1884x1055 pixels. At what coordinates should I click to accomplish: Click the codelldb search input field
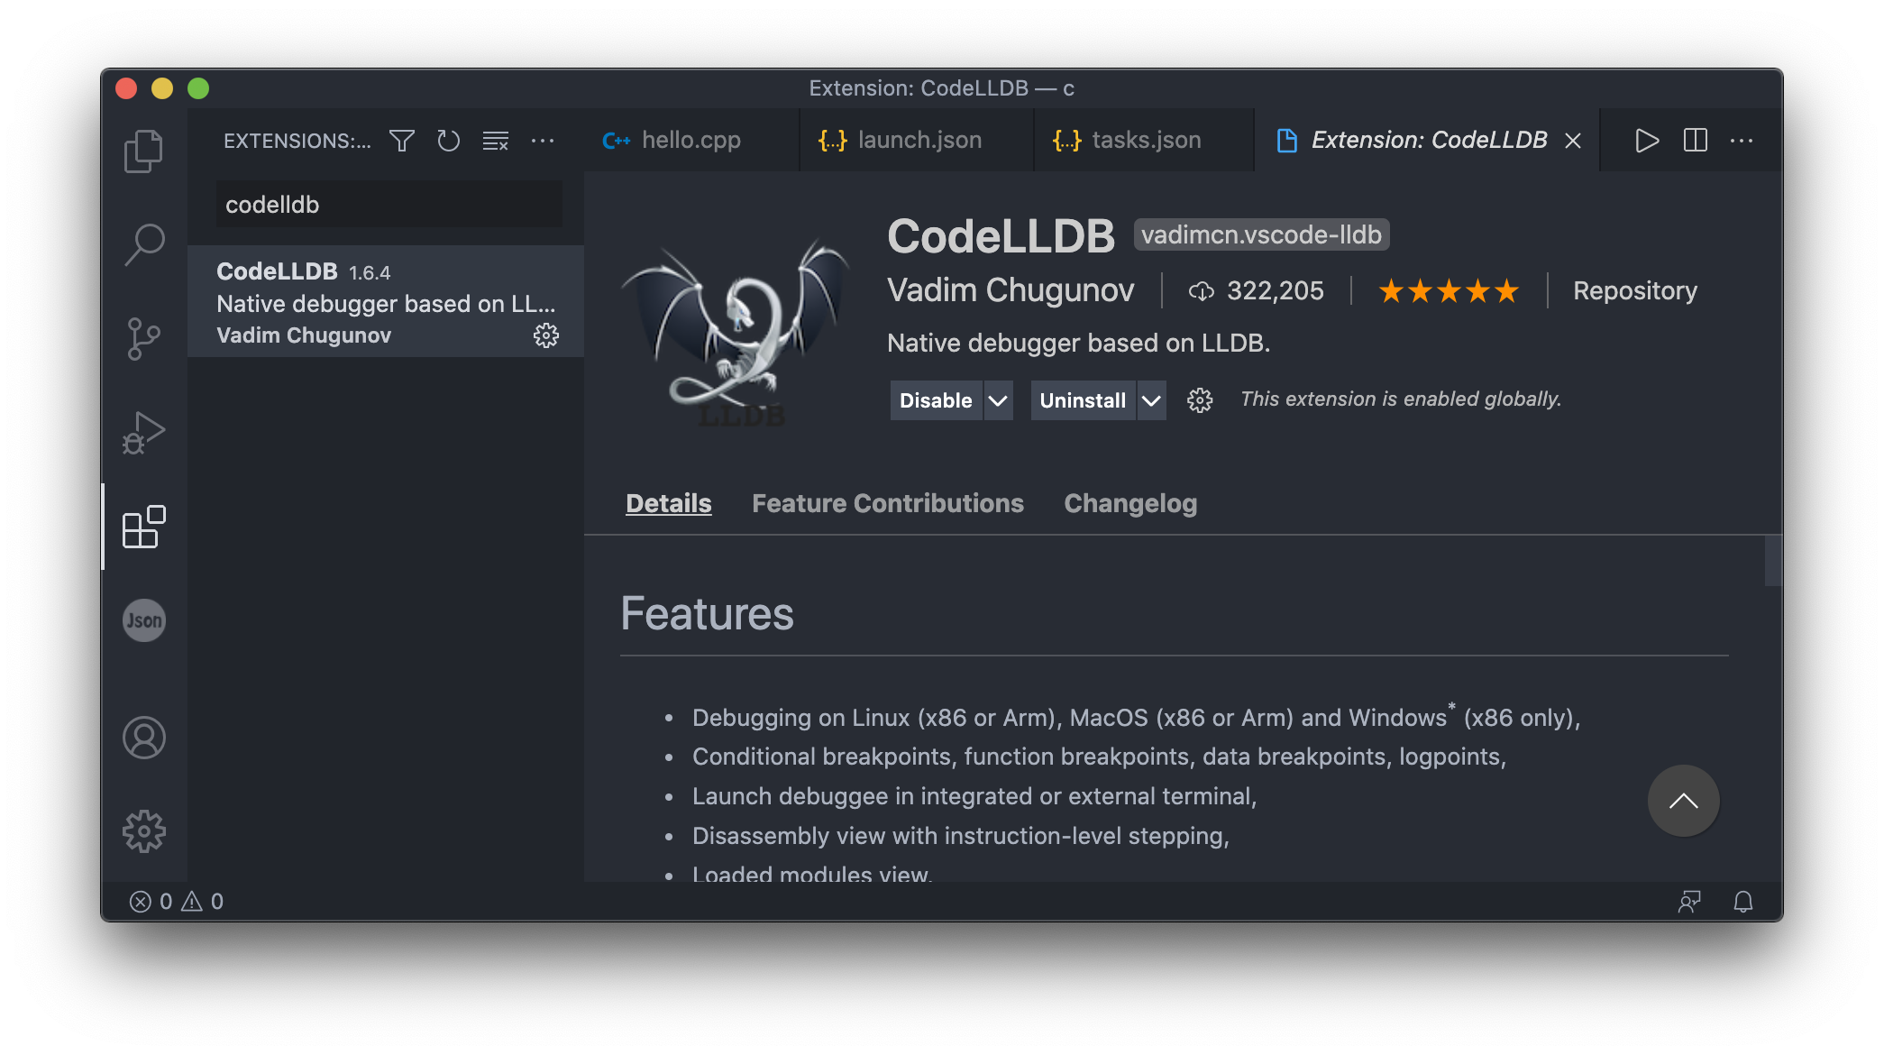pyautogui.click(x=389, y=205)
